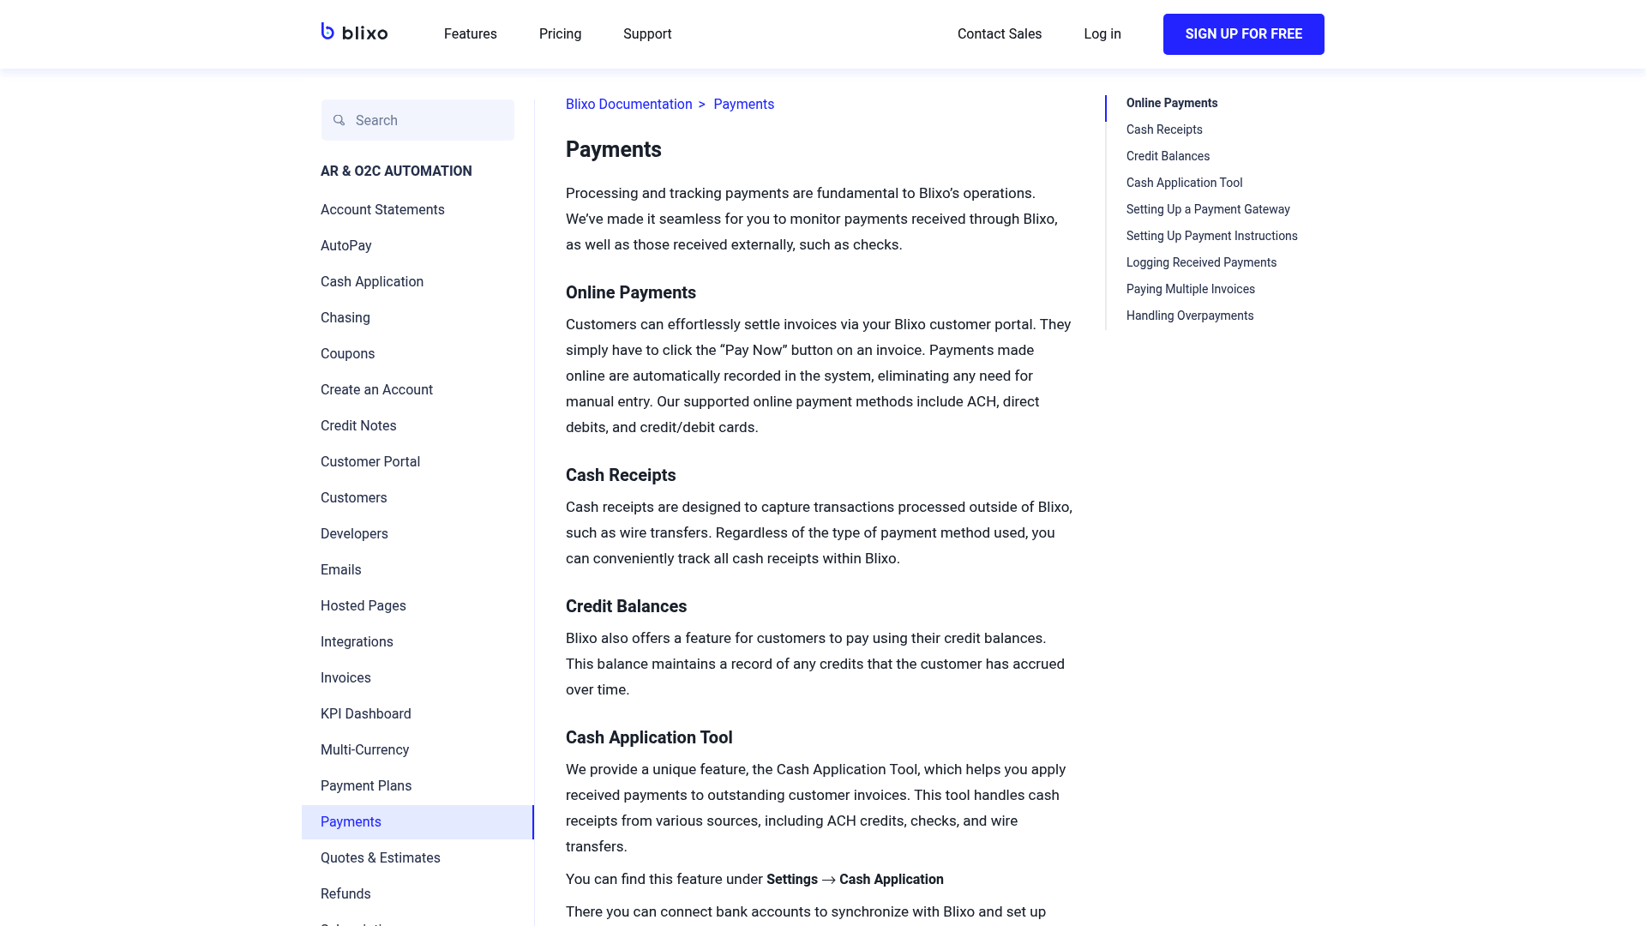Jump to Handling Overpayments section

click(1189, 316)
